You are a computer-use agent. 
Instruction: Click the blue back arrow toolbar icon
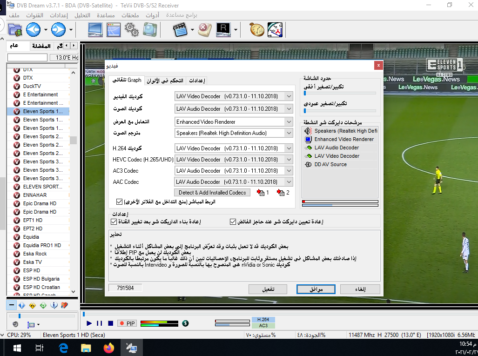coord(33,30)
